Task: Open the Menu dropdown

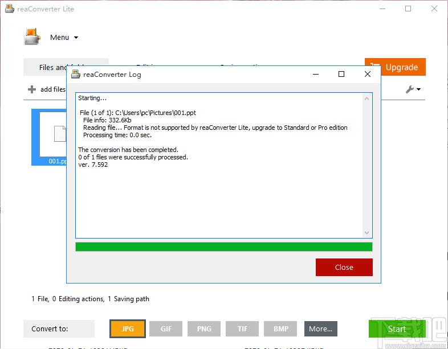Action: click(64, 38)
